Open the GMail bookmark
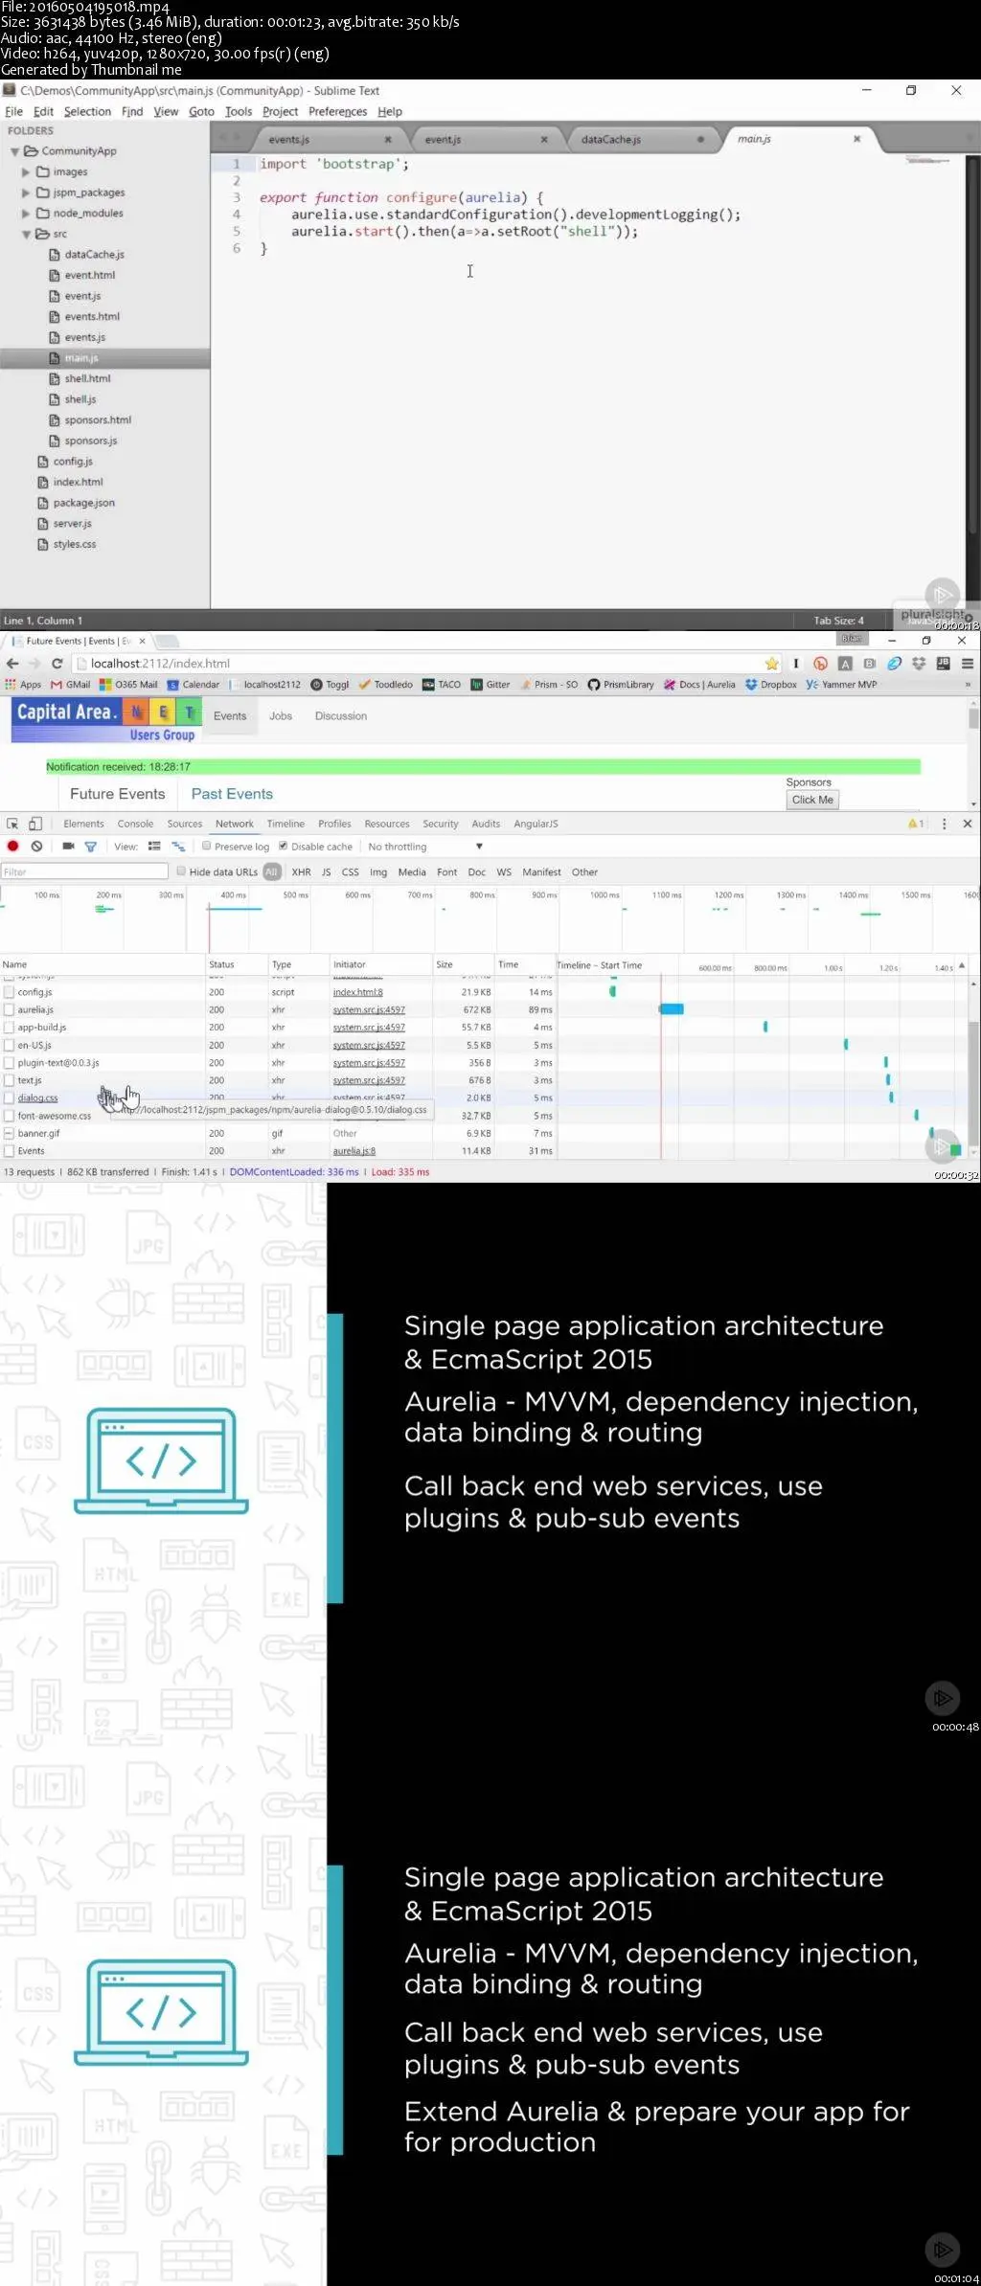Screen dimensions: 981x2286 pyautogui.click(x=71, y=685)
